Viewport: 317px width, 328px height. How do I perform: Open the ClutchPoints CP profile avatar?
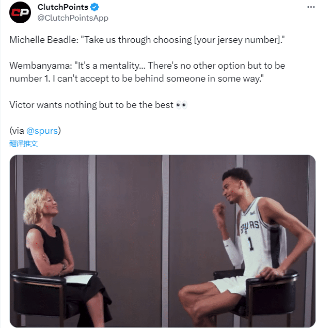(20, 12)
